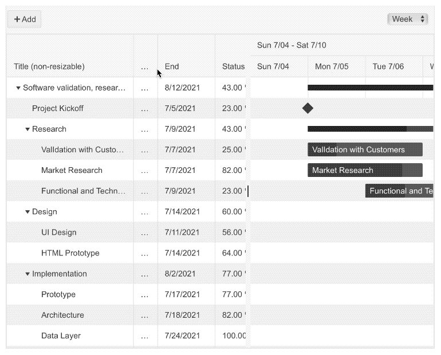Click end date 8/12/2021 cell
Image resolution: width=441 pixels, height=355 pixels.
[x=187, y=88]
